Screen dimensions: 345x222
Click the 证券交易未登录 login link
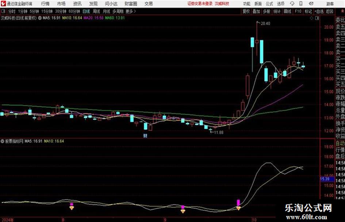pos(200,4)
